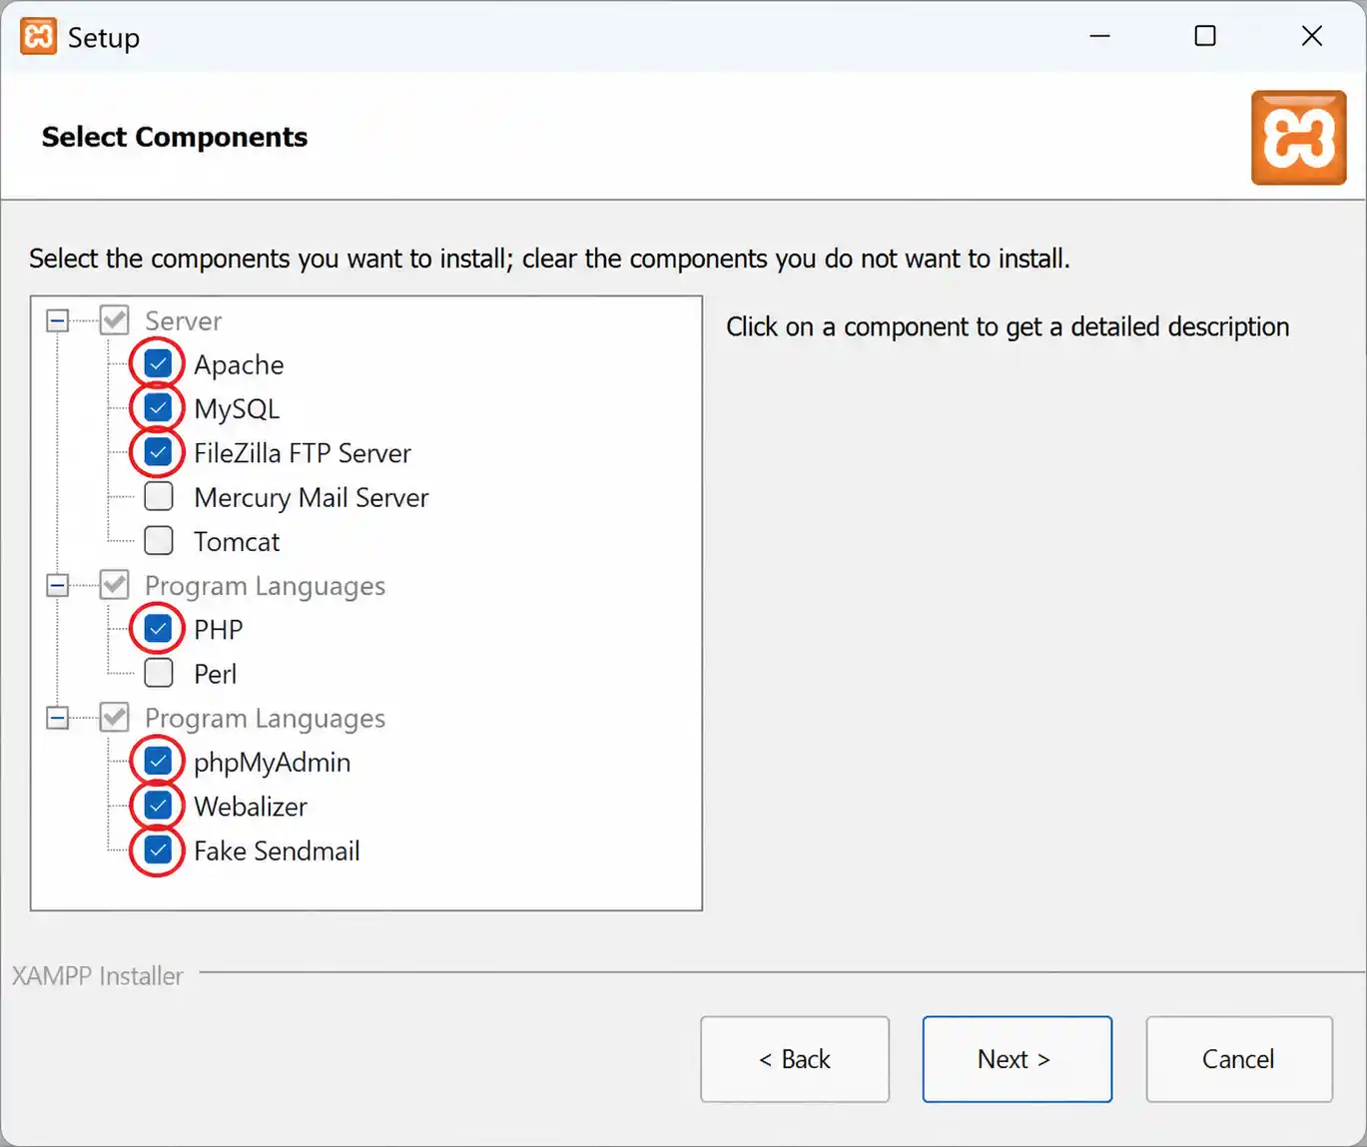Click the Next button to continue

point(1017,1059)
